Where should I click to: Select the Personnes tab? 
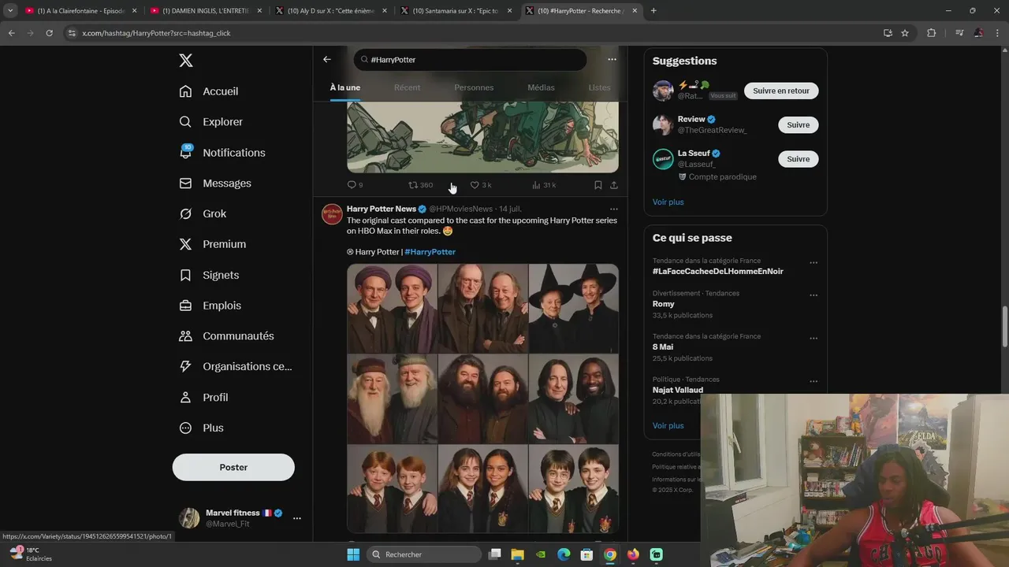pyautogui.click(x=474, y=87)
